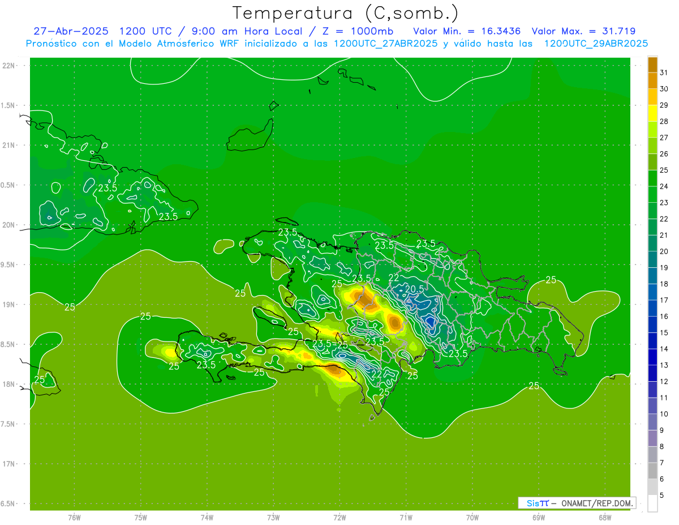Click the "6.5N" latitude axis label
This screenshot has height=525, width=679.
point(9,503)
